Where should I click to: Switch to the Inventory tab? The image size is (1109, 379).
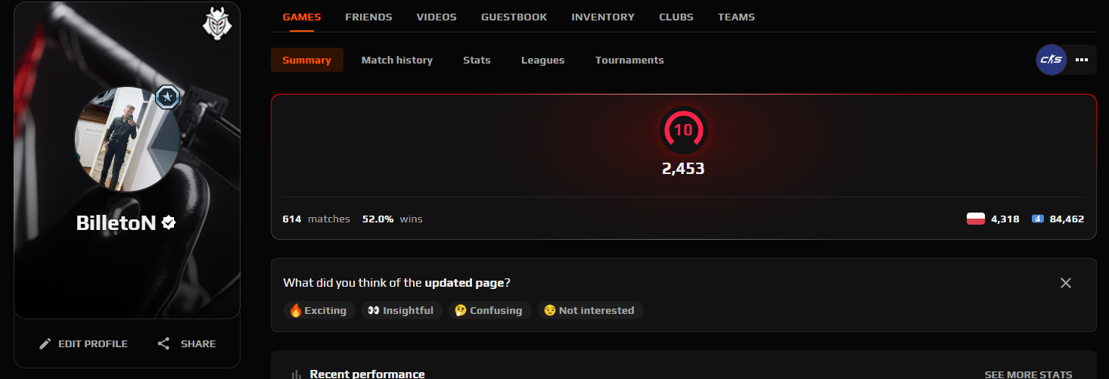pos(603,17)
